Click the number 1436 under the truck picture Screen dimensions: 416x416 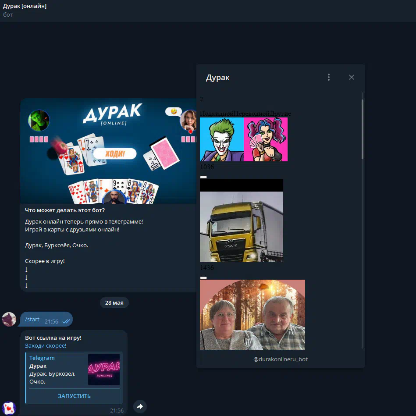point(207,268)
